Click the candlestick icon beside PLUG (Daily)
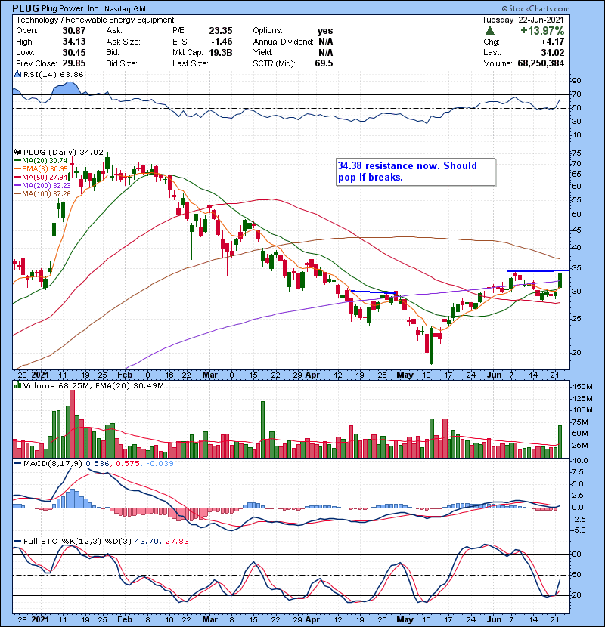 (x=17, y=153)
